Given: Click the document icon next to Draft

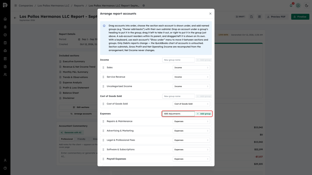Looking at the screenshot, I should (251, 17).
